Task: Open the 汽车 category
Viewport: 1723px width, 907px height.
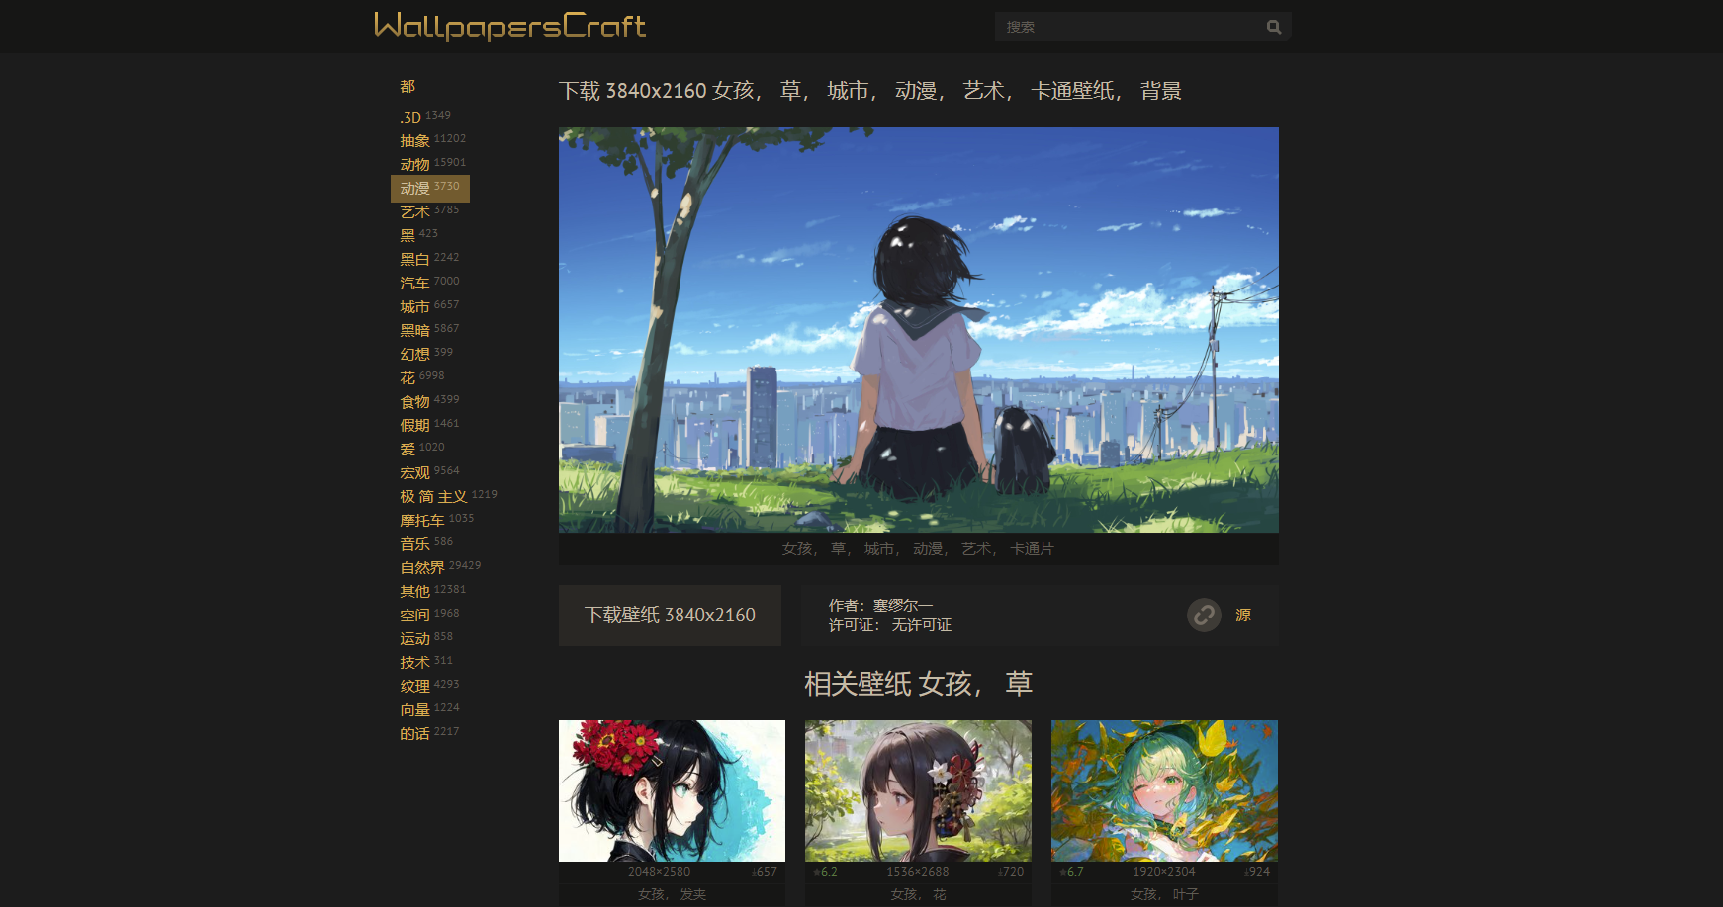Action: point(414,283)
